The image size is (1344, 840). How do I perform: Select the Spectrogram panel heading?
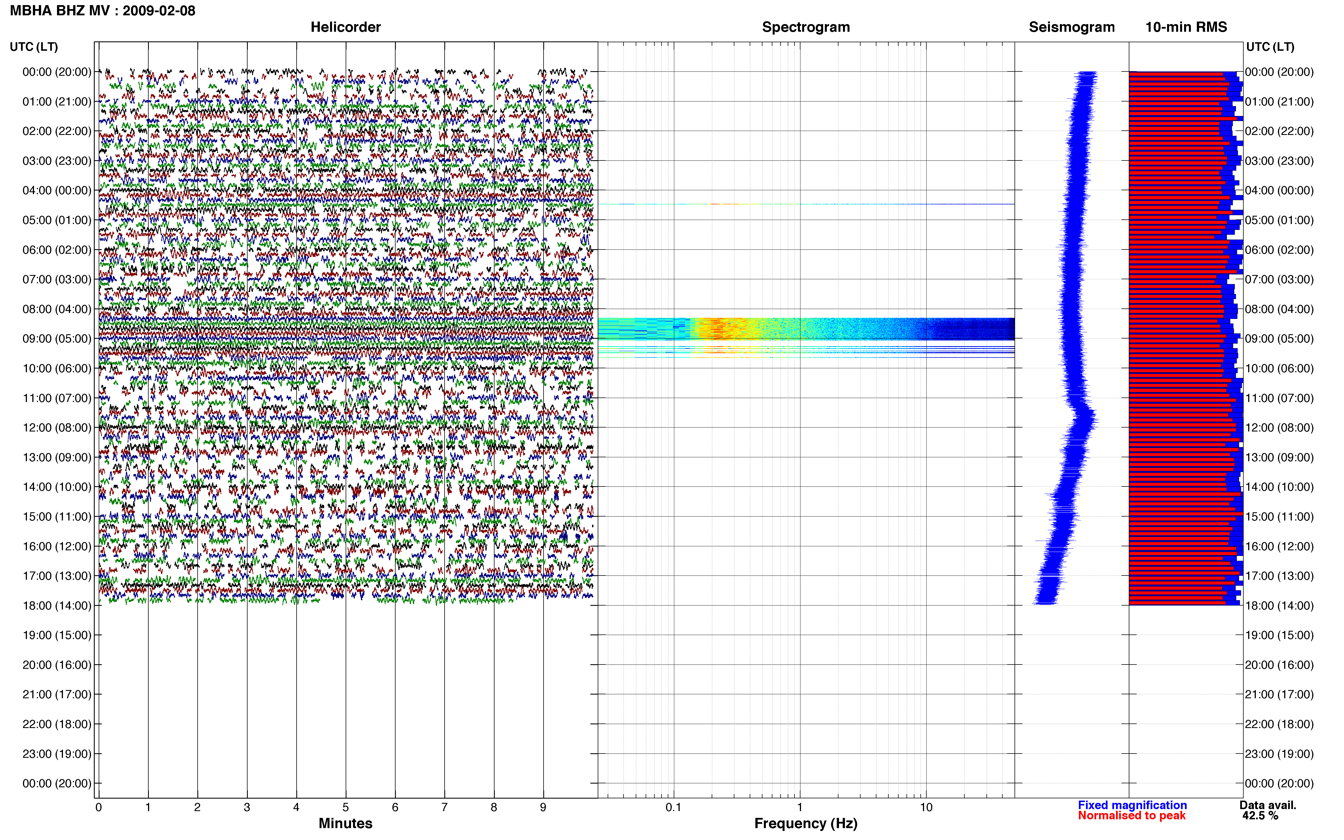(806, 27)
